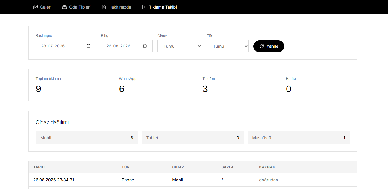Image resolution: width=388 pixels, height=189 pixels.
Task: Click the Bitiş date field showing 26.08.2026
Action: [x=127, y=46]
